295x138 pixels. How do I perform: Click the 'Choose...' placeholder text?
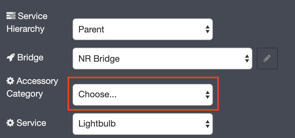(97, 94)
